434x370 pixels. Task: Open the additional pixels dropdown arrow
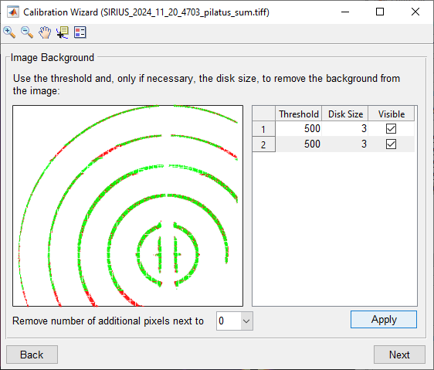click(246, 321)
